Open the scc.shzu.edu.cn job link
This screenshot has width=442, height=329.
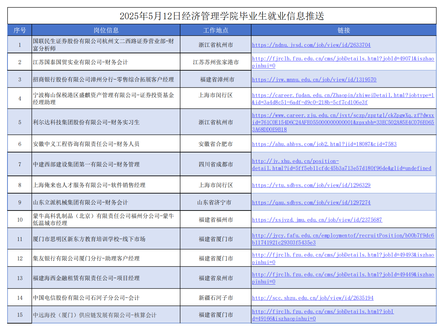pos(312,298)
